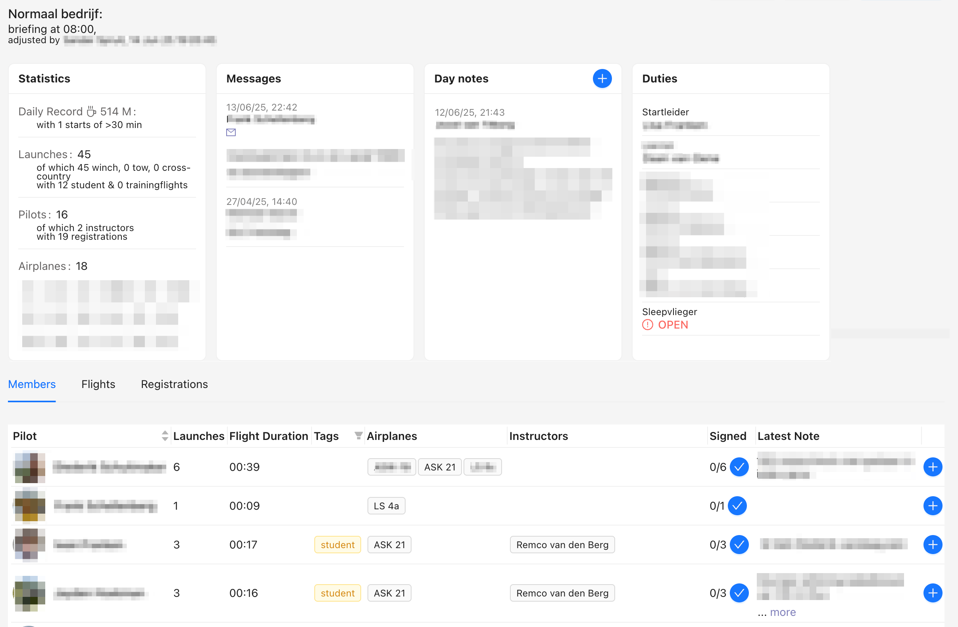Screen dimensions: 958x627
Task: Toggle signed checkmark for 00:17 flight row
Action: point(739,545)
